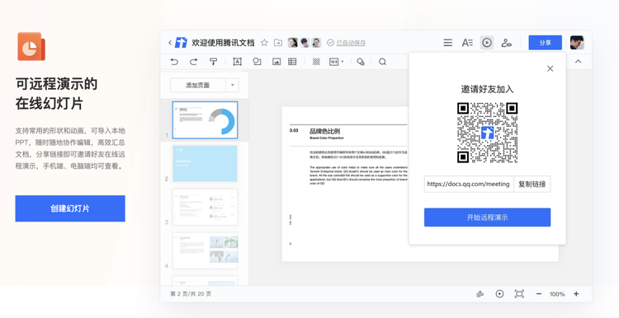Click the 添加页面 add page button
The width and height of the screenshot is (619, 318).
(198, 85)
